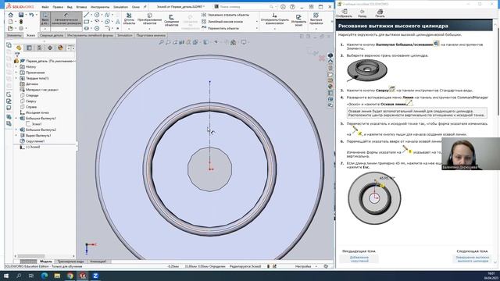Open the Simulation menu

(120, 7)
